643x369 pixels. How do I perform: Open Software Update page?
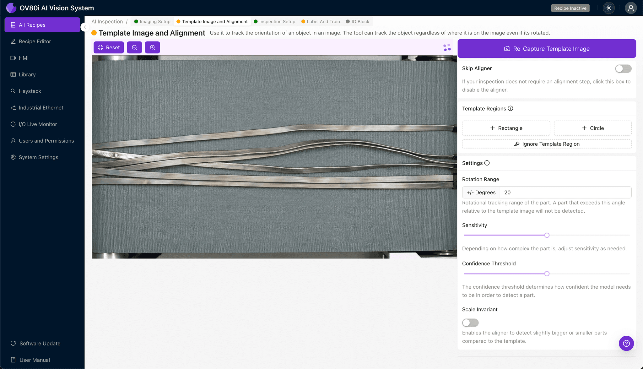click(x=42, y=343)
